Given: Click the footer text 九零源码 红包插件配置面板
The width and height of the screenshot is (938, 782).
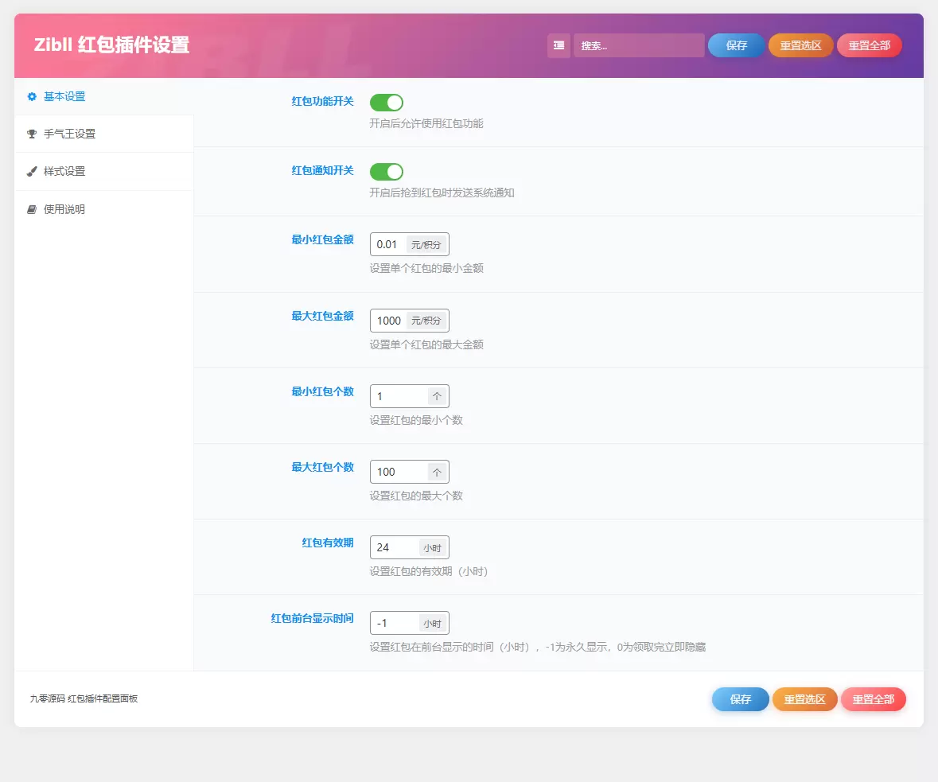Looking at the screenshot, I should [84, 698].
